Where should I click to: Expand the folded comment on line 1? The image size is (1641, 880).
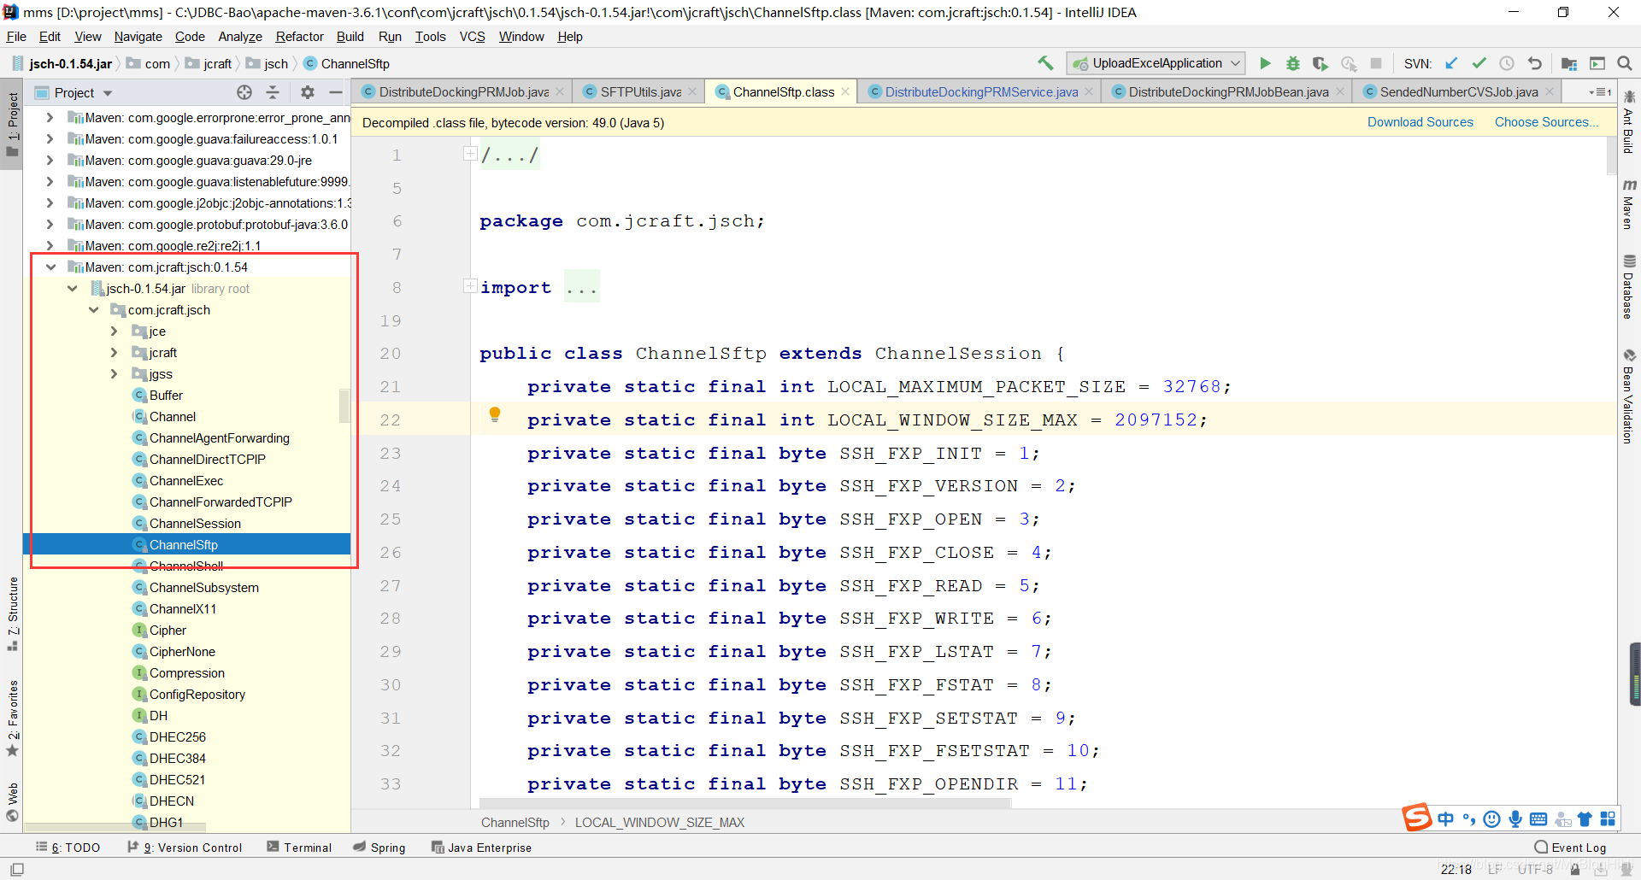tap(470, 154)
